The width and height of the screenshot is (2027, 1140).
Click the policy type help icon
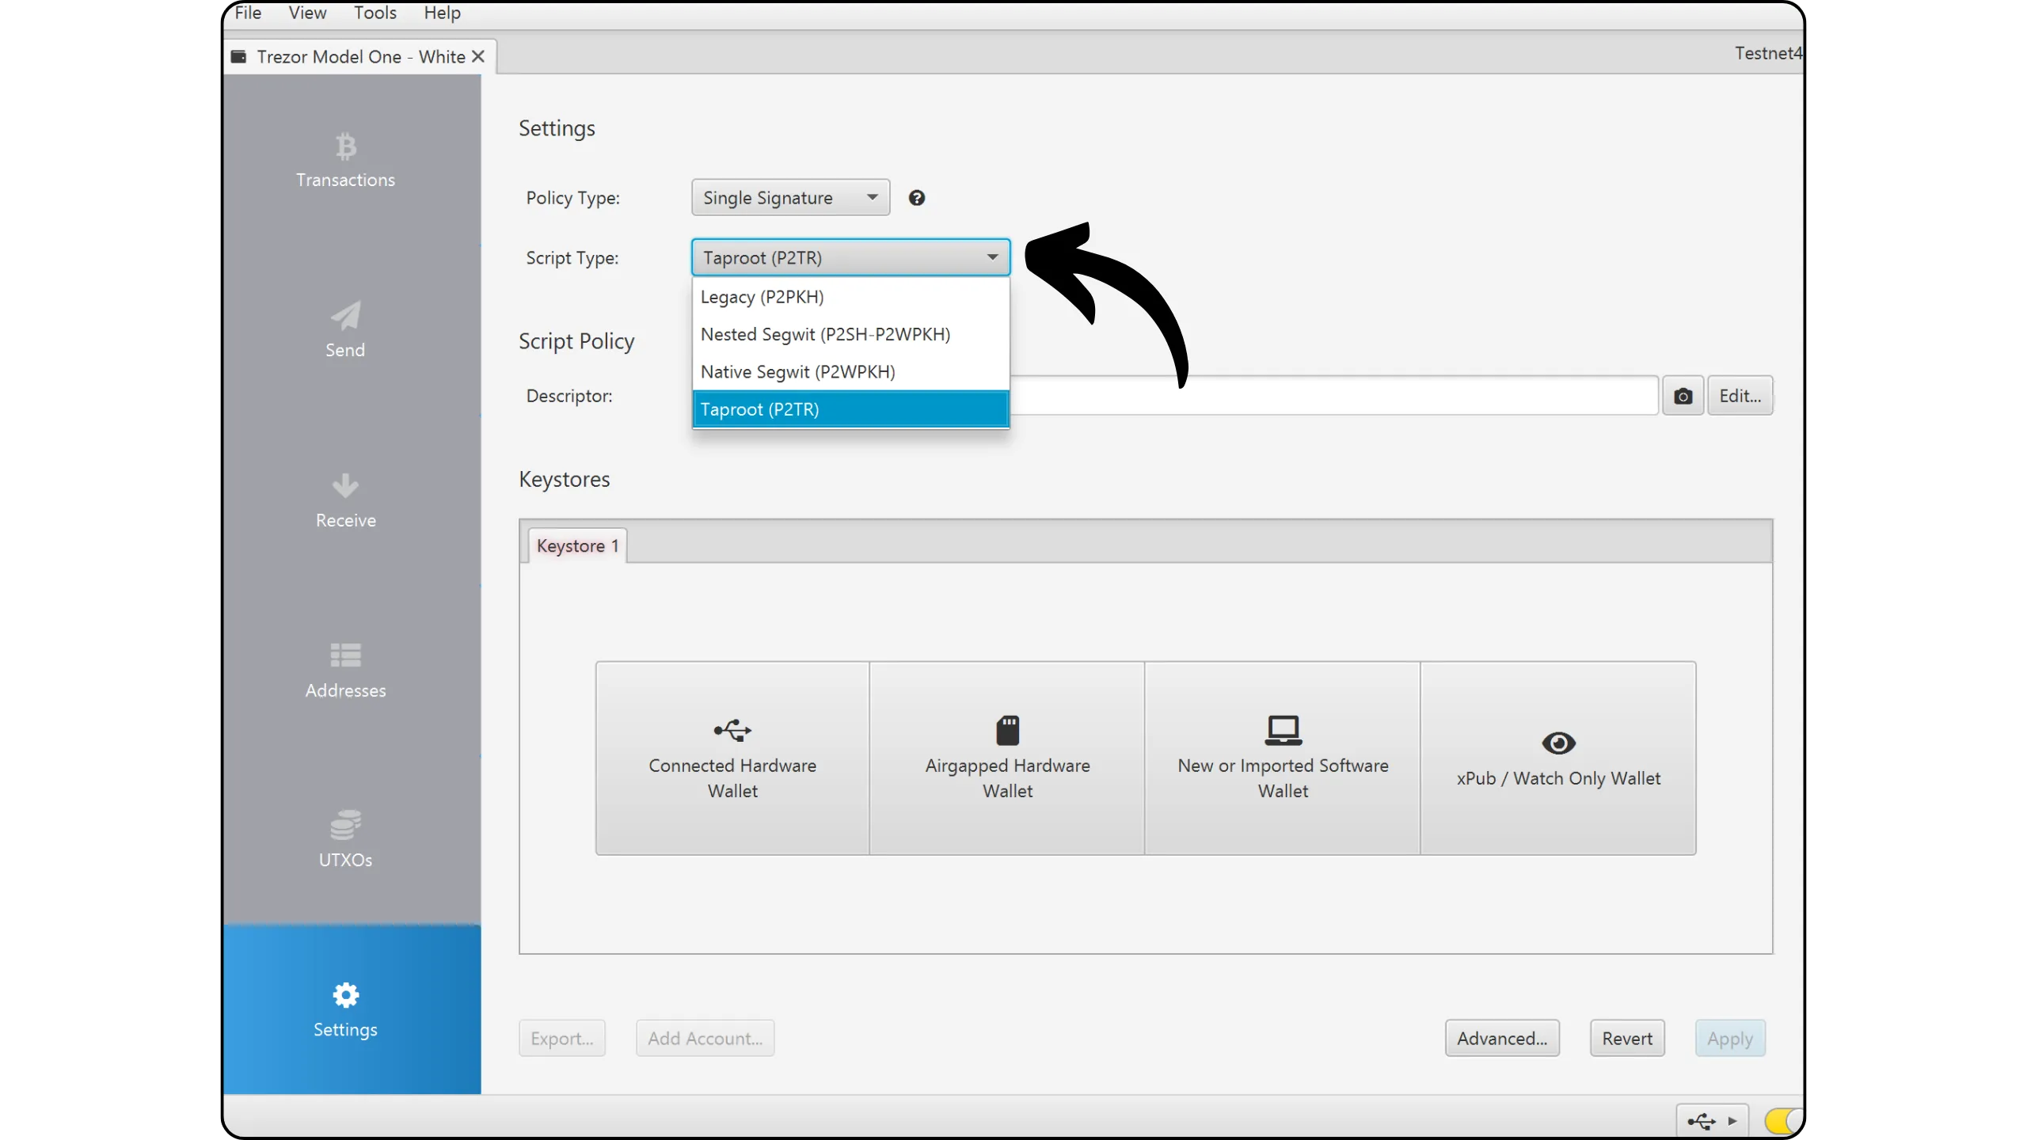[x=916, y=198]
